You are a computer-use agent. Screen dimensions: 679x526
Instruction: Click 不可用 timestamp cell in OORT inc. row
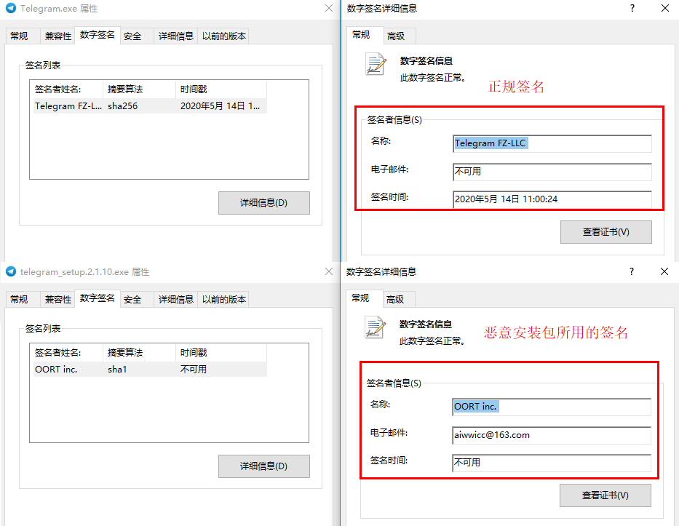coord(194,370)
